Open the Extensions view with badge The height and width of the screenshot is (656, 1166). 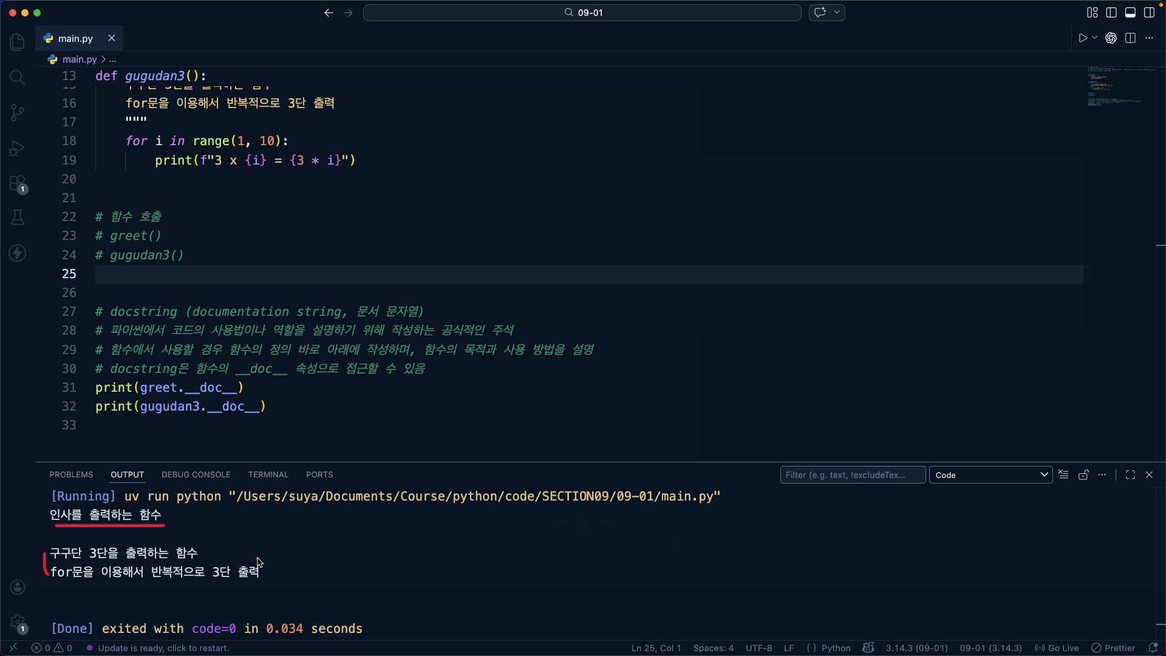tap(17, 184)
